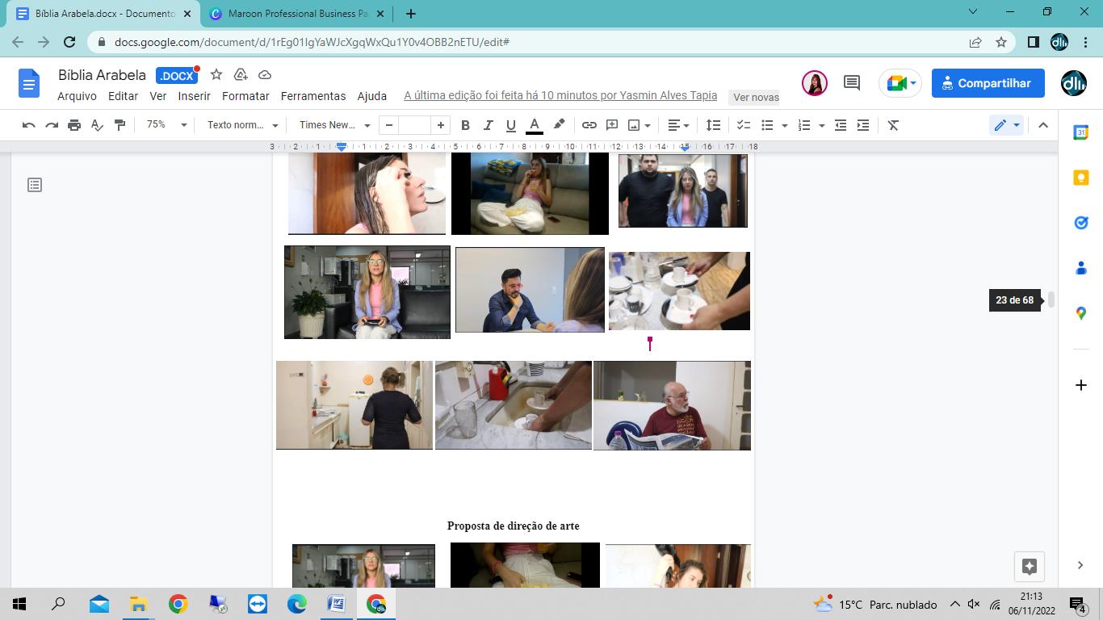1103x620 pixels.
Task: Open the document outline icon
Action: pyautogui.click(x=35, y=185)
